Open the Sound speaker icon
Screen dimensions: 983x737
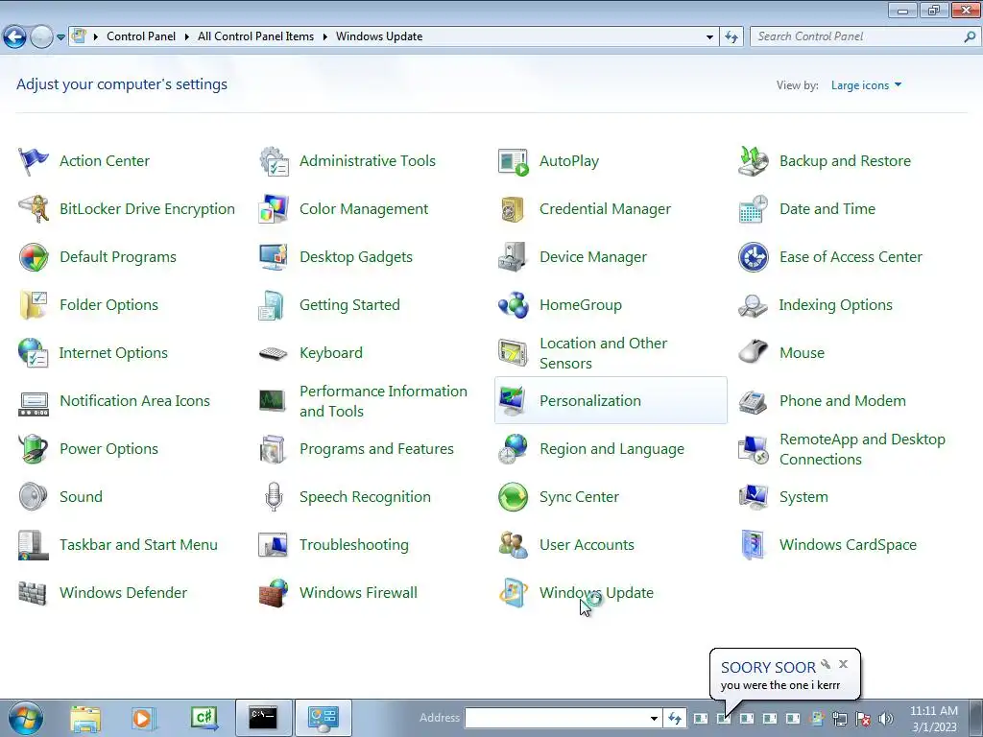click(x=34, y=497)
